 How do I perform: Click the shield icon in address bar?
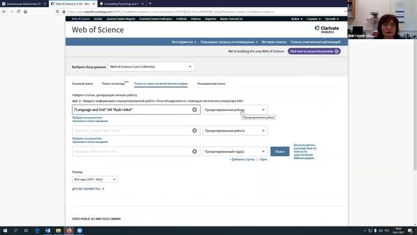[58, 12]
